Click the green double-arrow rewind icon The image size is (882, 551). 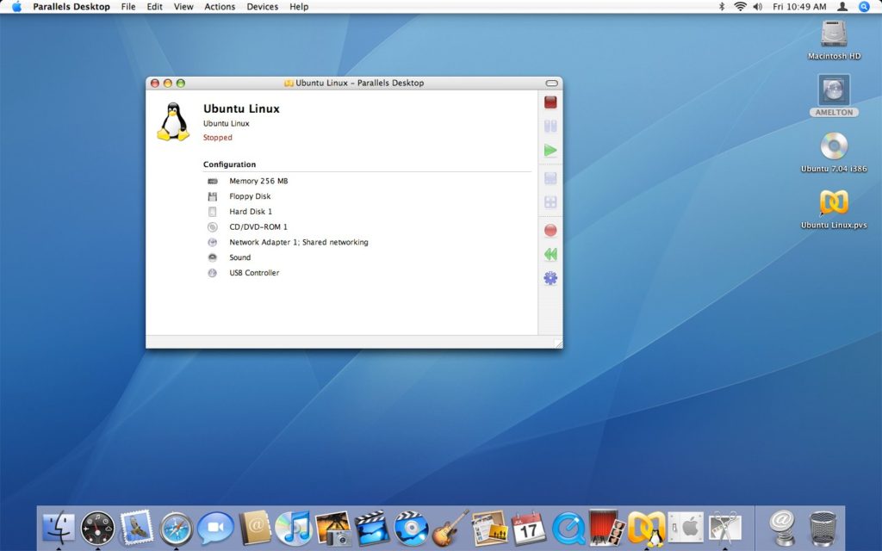point(550,254)
